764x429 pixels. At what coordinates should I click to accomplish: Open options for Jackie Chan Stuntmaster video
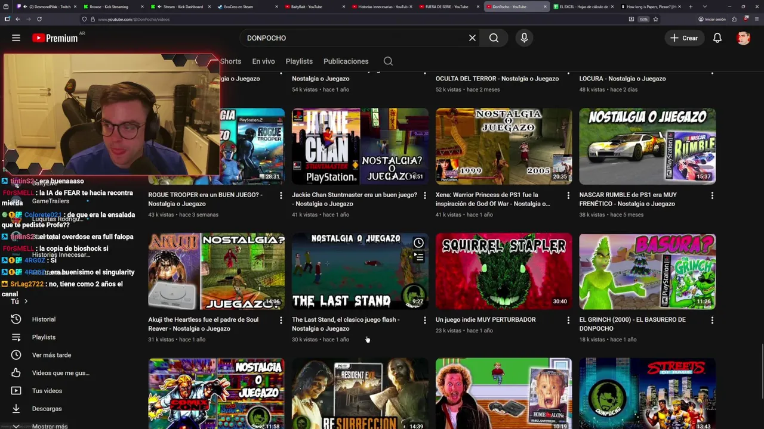coord(424,195)
